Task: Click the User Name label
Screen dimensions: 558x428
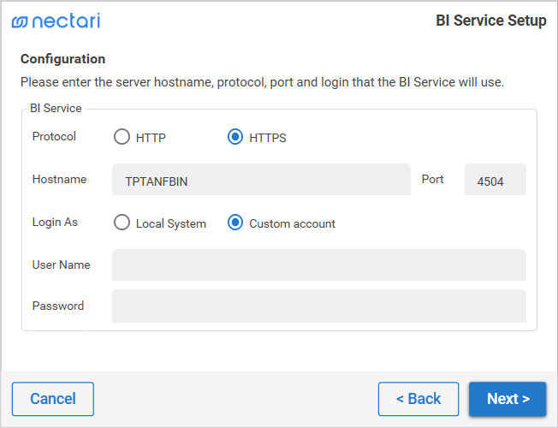Action: [x=62, y=265]
